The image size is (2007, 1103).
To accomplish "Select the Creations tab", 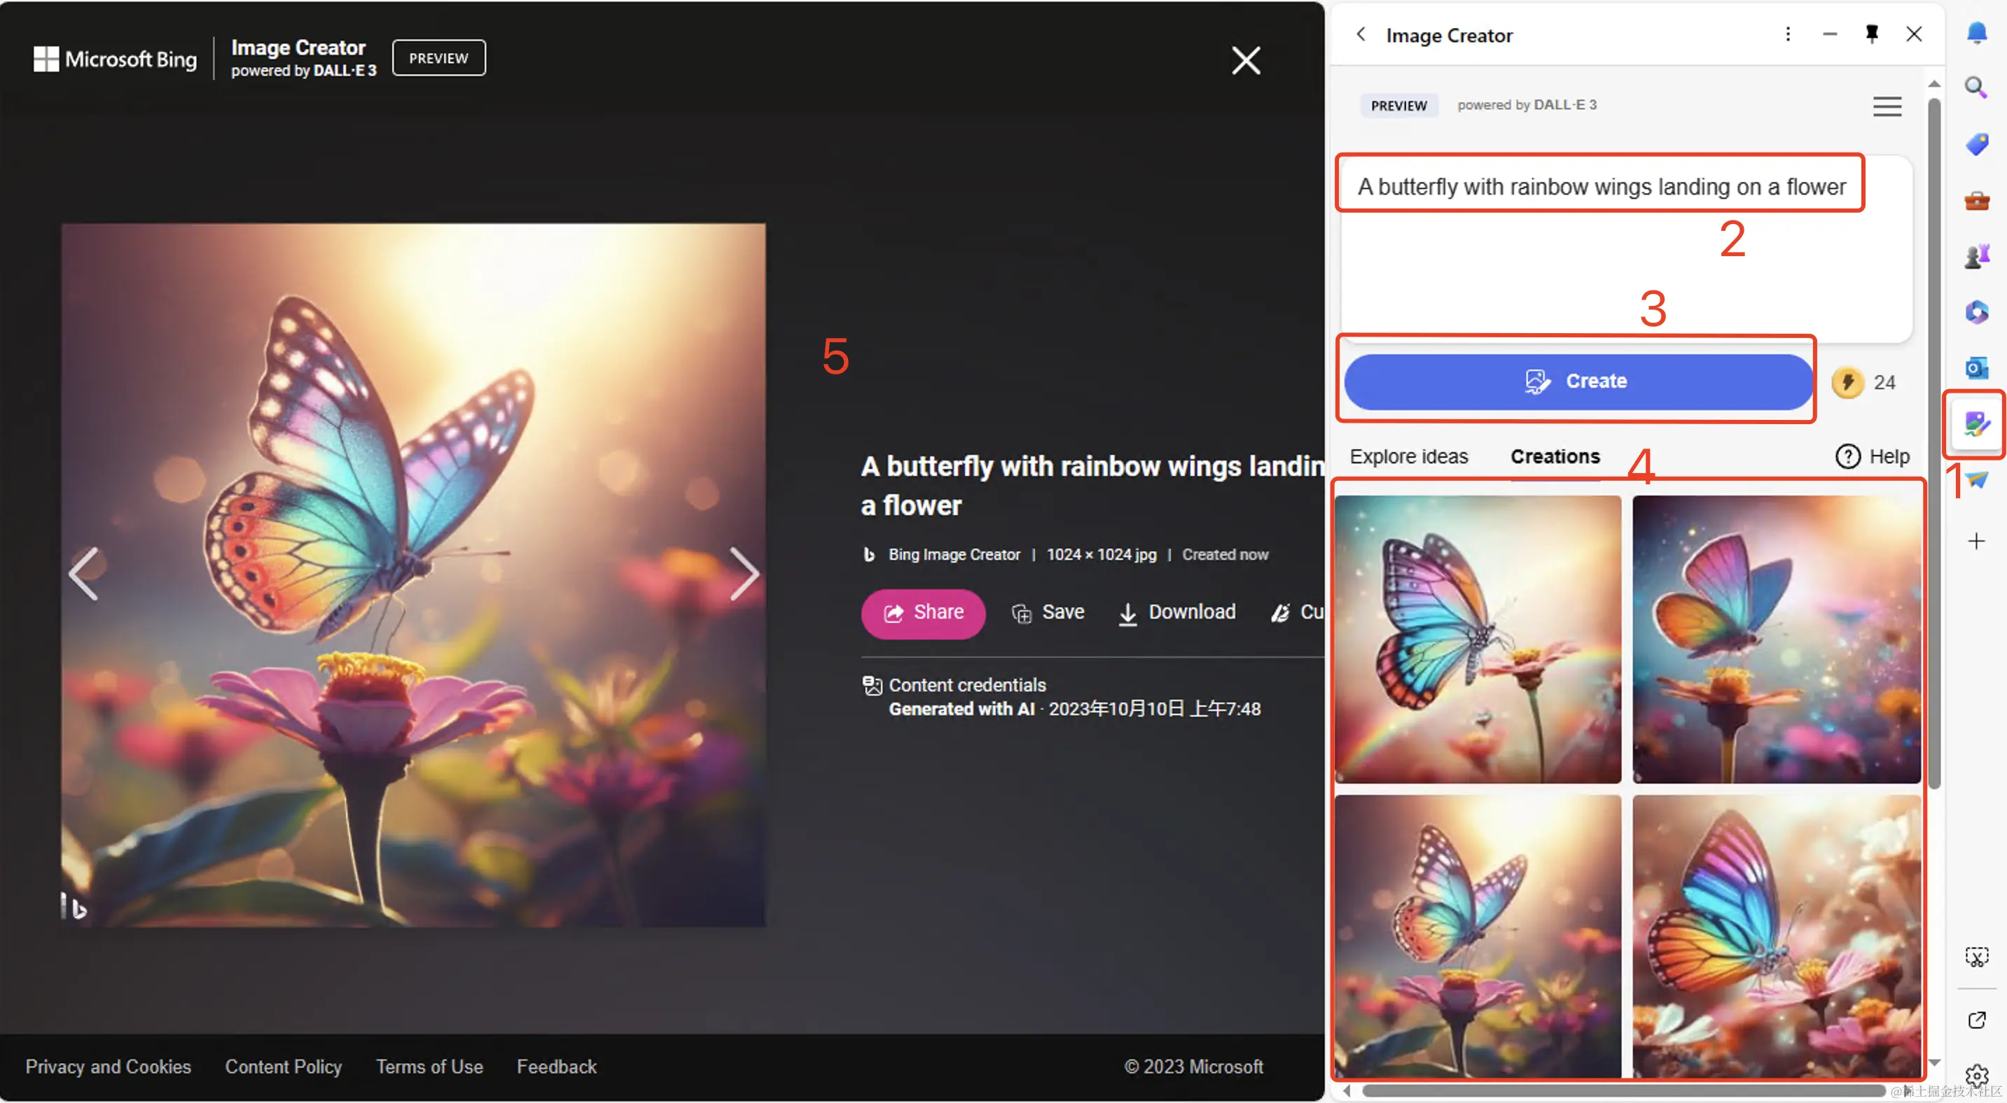I will (x=1555, y=456).
